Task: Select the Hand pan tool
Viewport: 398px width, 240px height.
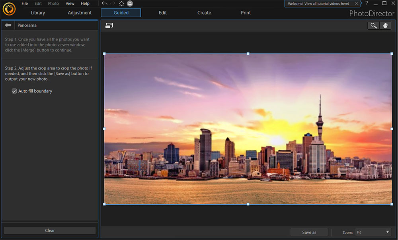Action: coord(385,25)
